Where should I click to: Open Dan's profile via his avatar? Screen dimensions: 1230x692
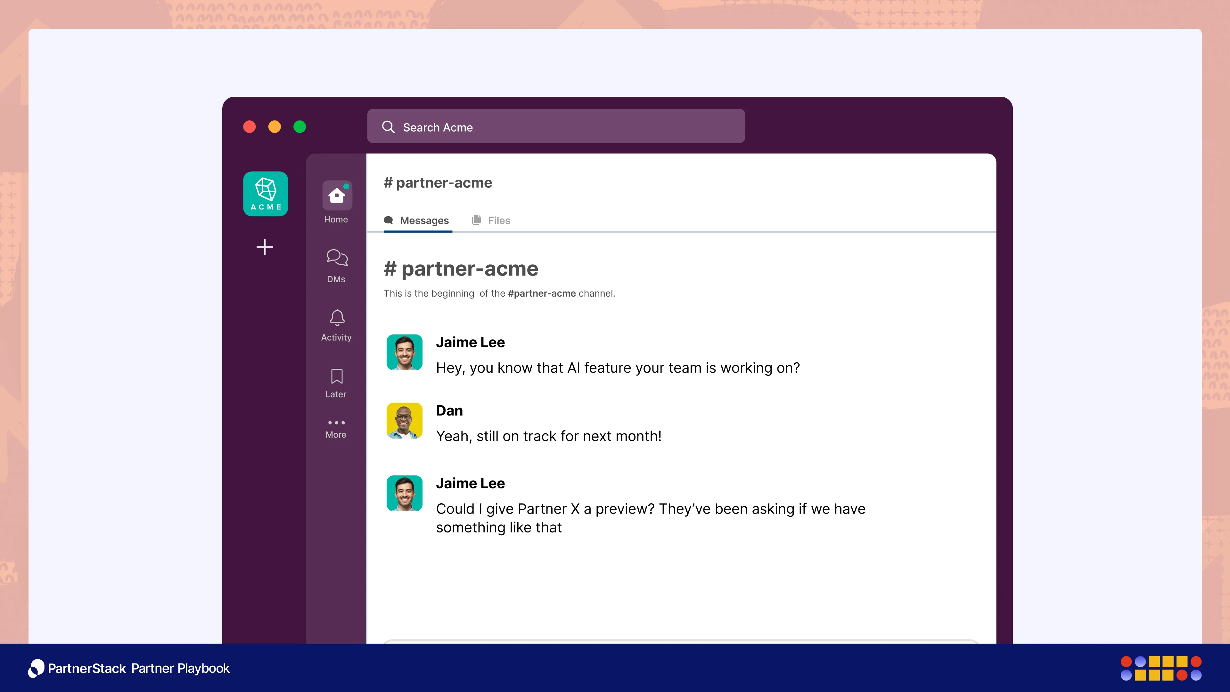pos(404,421)
